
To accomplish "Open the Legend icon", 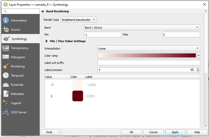I will click(5, 103).
